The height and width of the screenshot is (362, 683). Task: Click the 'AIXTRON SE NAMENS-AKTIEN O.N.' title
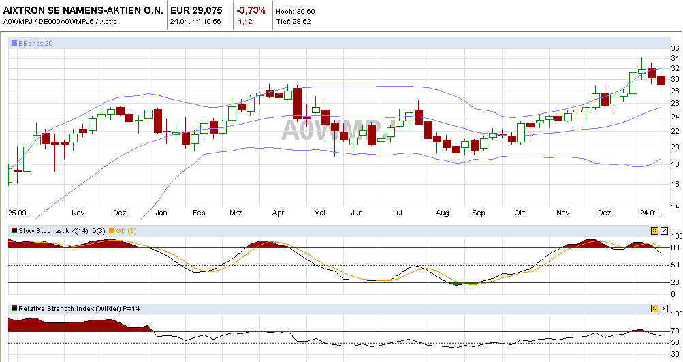(x=83, y=10)
